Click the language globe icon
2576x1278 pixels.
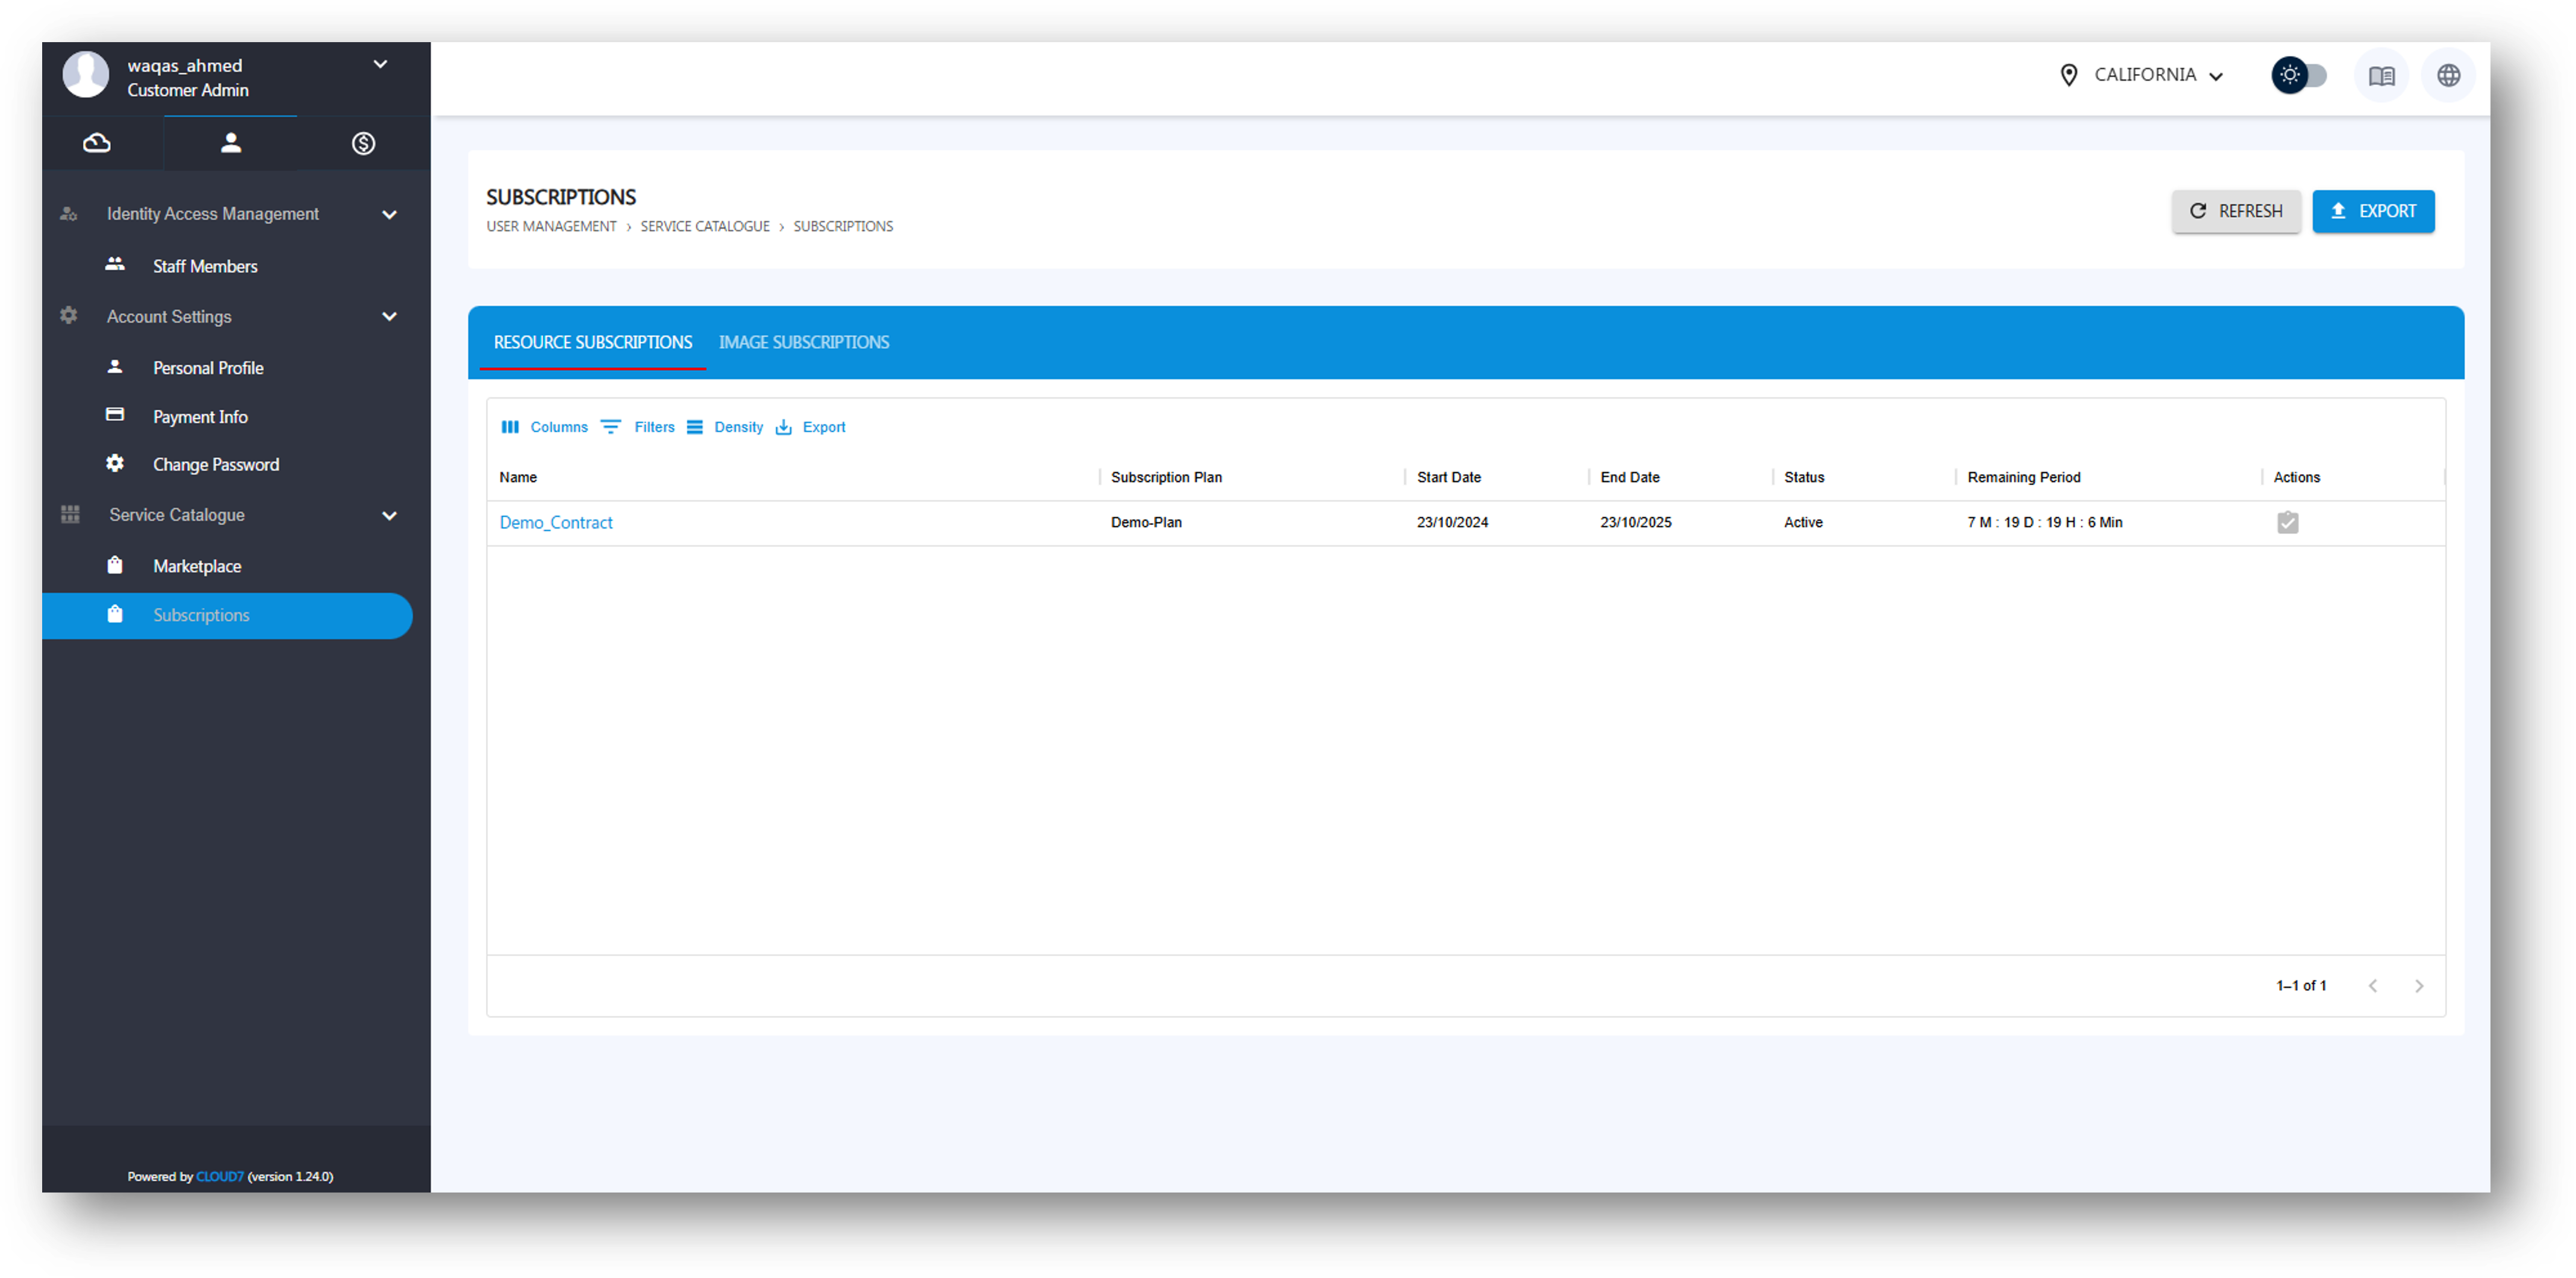[2448, 75]
